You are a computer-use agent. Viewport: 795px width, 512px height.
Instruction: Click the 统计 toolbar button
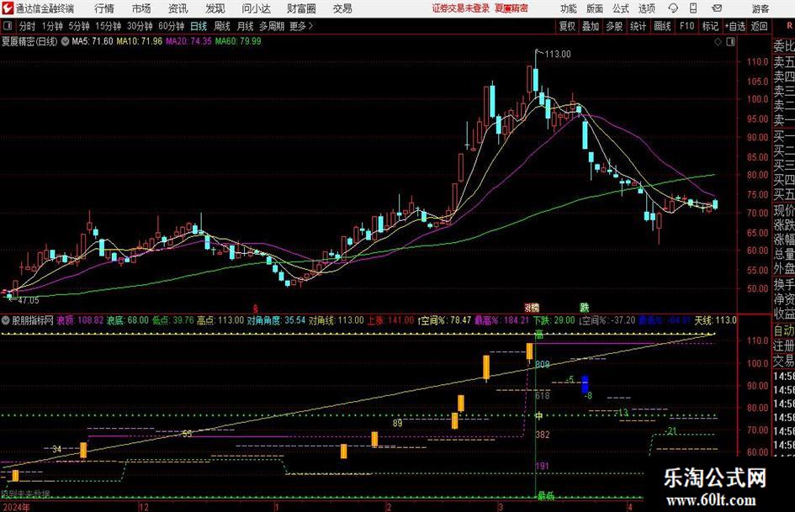coord(638,26)
